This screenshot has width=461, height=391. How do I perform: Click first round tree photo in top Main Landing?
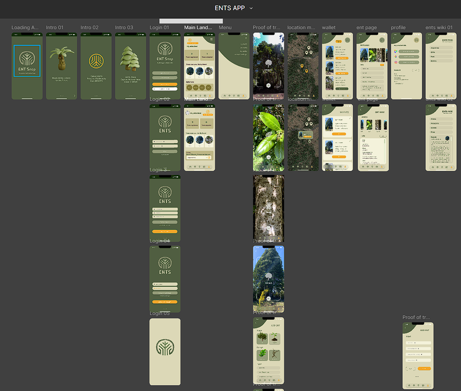(x=190, y=71)
